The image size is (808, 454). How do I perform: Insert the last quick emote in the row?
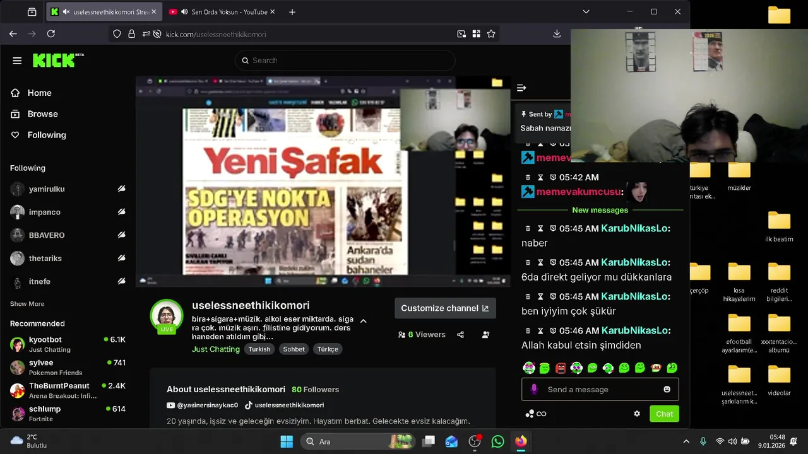pos(672,368)
